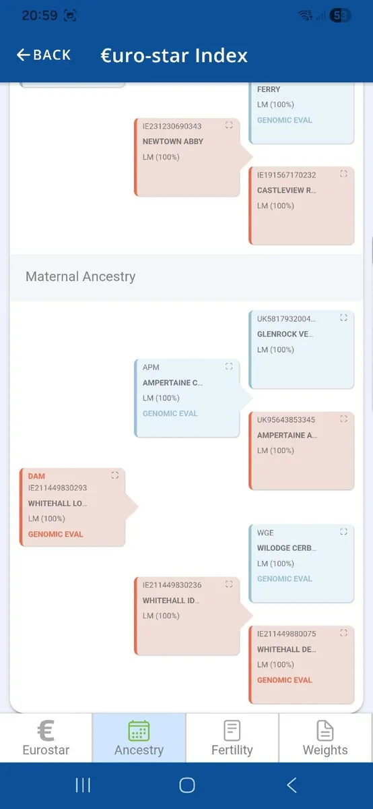Switch to the Fertility tab
This screenshot has height=809, width=373.
232,738
